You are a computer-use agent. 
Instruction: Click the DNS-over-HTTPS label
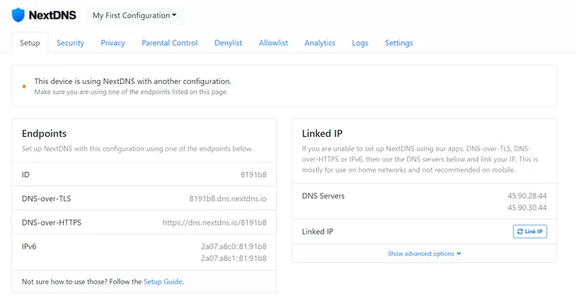(51, 222)
